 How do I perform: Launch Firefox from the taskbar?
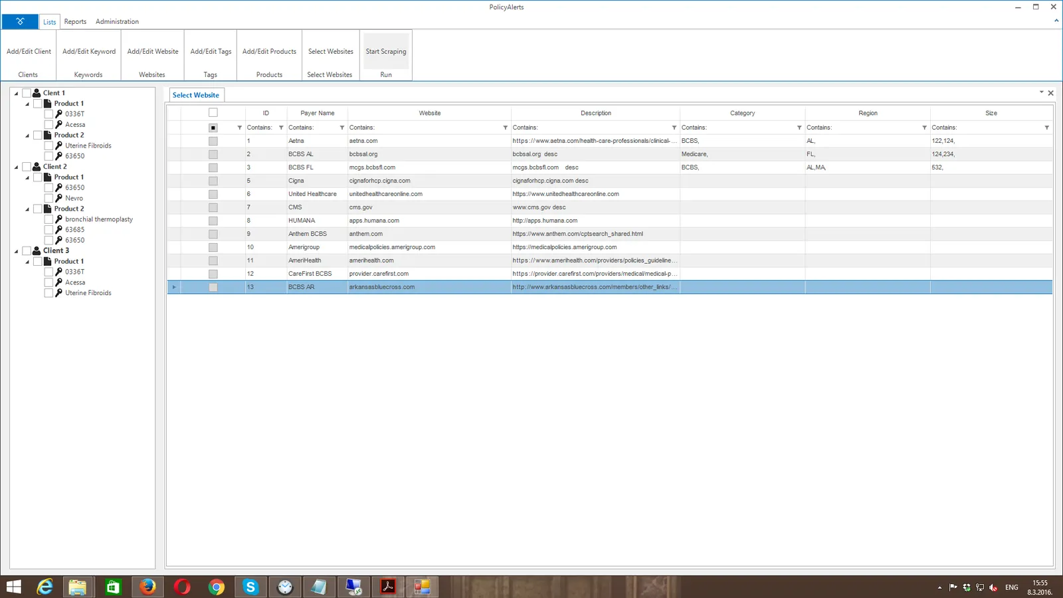[x=147, y=587]
